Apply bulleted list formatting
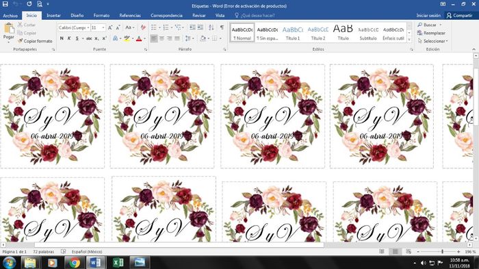Screen dimensions: 479x269 [x=154, y=27]
